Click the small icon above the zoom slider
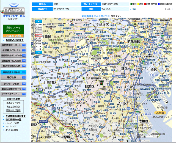176x143 pixels. click(x=34, y=21)
